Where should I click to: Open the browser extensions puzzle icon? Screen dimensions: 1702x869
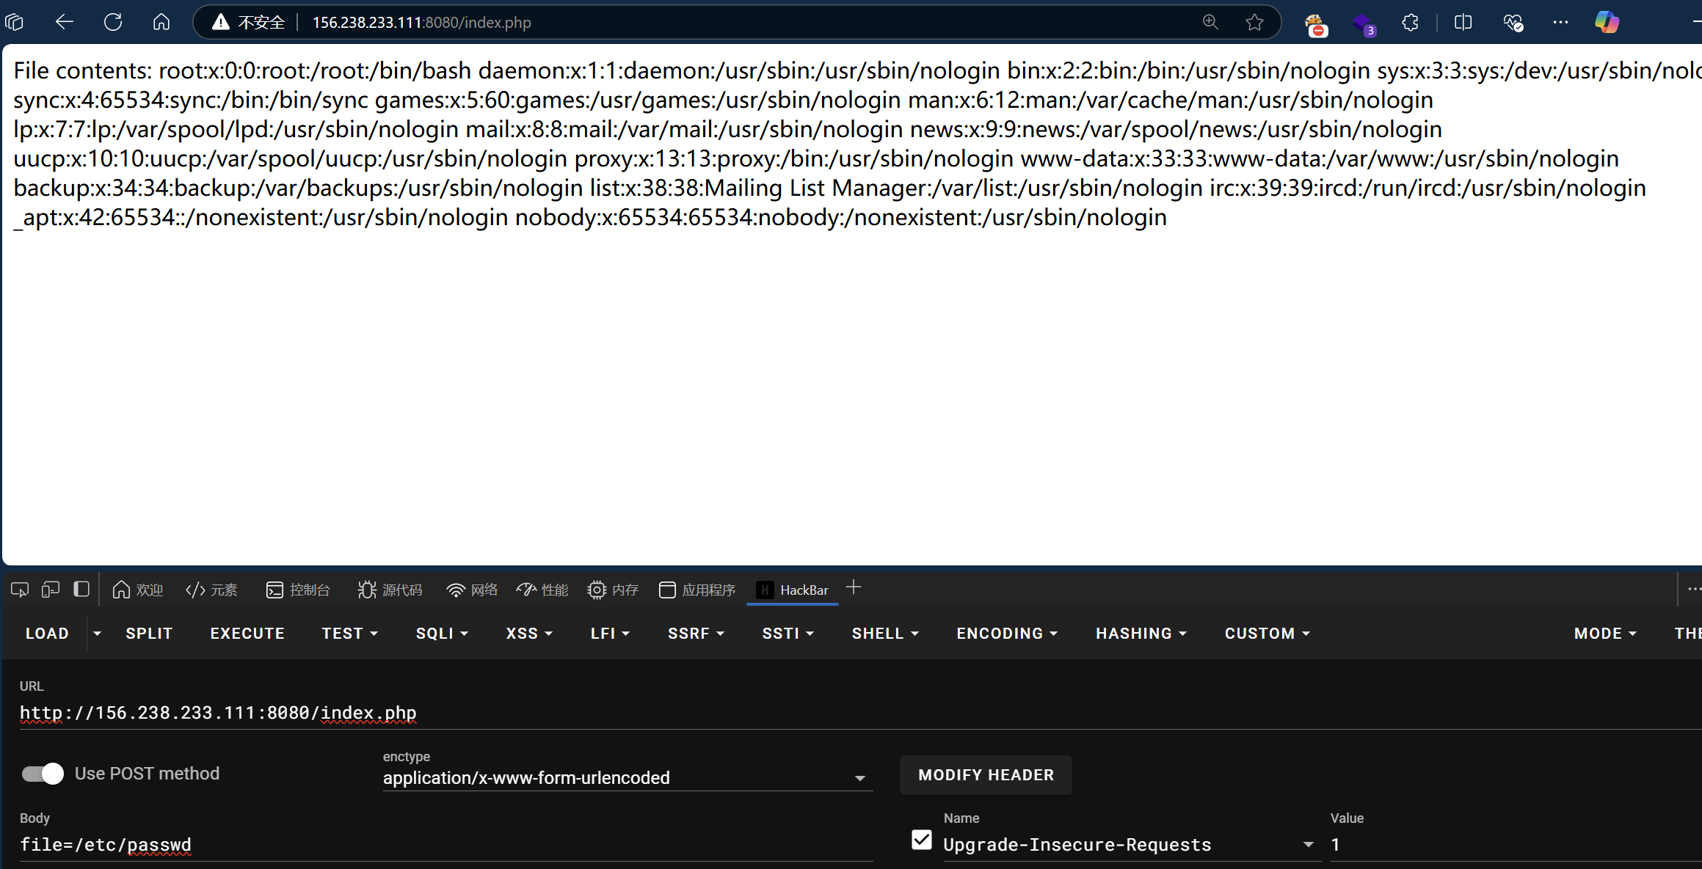pyautogui.click(x=1410, y=22)
